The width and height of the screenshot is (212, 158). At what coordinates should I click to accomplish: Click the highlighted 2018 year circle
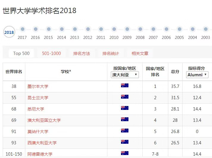pyautogui.click(x=9, y=32)
